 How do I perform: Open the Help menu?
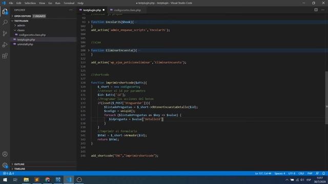tap(80, 3)
